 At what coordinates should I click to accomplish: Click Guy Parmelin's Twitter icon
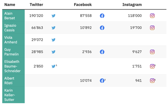tap(53, 52)
